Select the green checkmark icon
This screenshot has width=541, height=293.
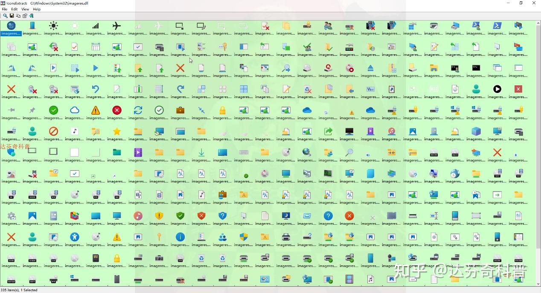tap(53, 110)
